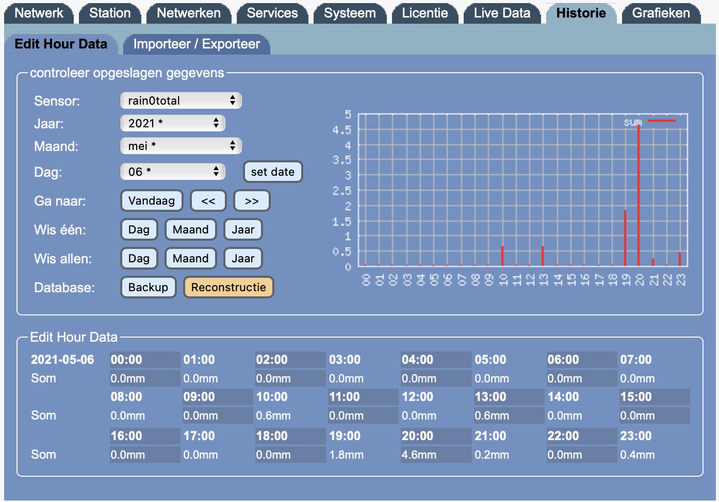
Task: Switch to the Licentie tab
Action: pos(425,13)
